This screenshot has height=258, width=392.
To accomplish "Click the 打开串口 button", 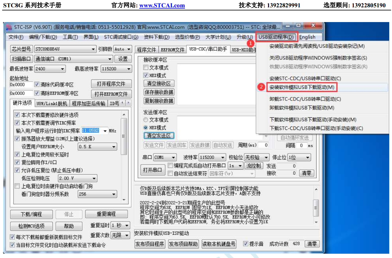I will coord(152,170).
